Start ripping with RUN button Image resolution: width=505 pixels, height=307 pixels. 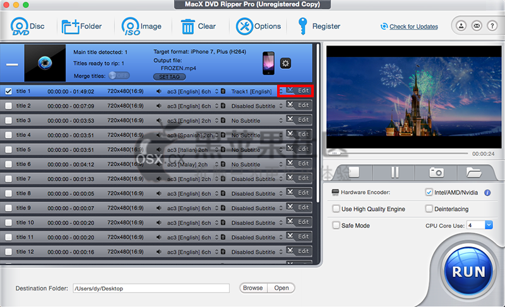click(x=468, y=272)
